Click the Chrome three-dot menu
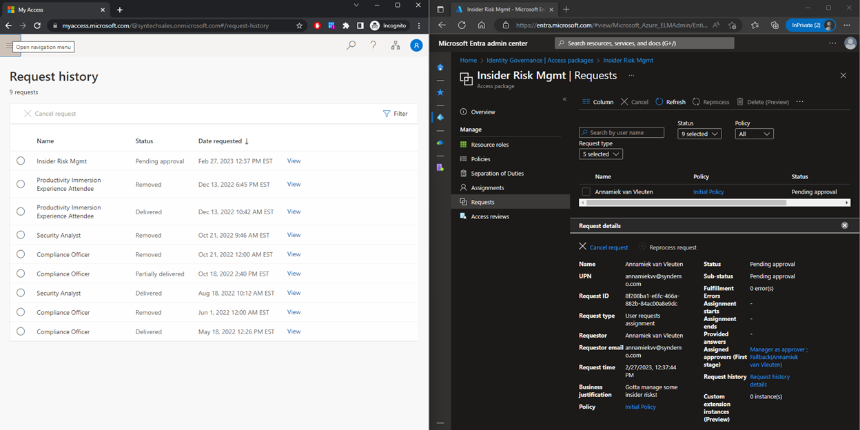Screen dimensions: 860x430 pyautogui.click(x=418, y=25)
